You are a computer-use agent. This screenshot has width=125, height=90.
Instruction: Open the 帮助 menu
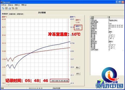tap(24, 5)
